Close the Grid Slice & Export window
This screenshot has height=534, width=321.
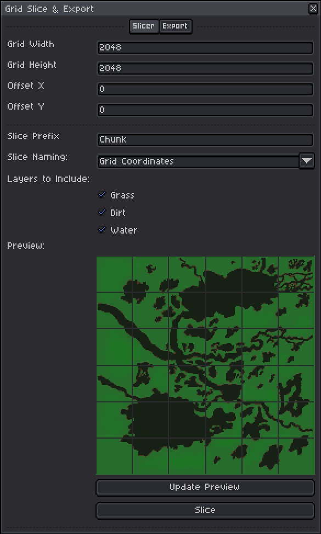(313, 9)
